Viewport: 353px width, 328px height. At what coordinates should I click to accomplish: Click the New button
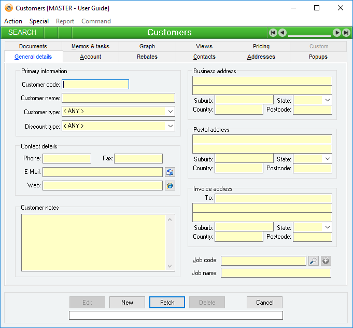[127, 303]
